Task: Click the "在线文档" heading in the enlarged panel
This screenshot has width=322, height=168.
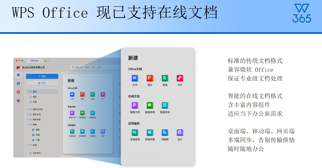Action: click(x=134, y=96)
